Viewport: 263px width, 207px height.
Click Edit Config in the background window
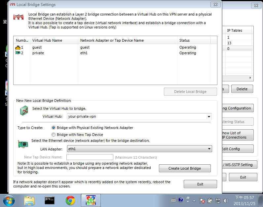tap(238, 149)
